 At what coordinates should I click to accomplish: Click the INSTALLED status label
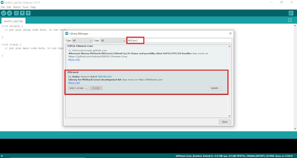105,77
